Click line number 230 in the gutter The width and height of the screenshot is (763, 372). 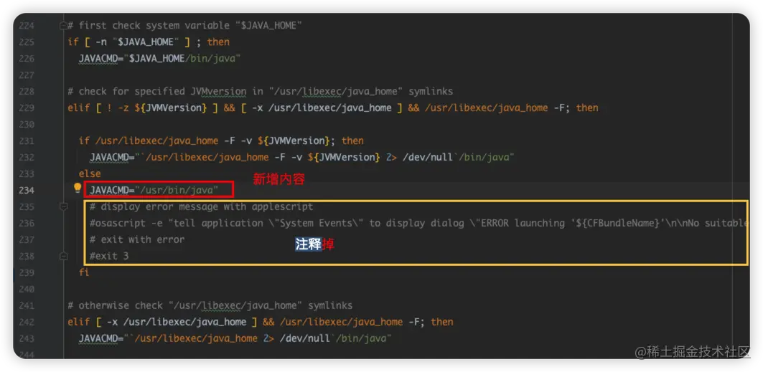27,124
